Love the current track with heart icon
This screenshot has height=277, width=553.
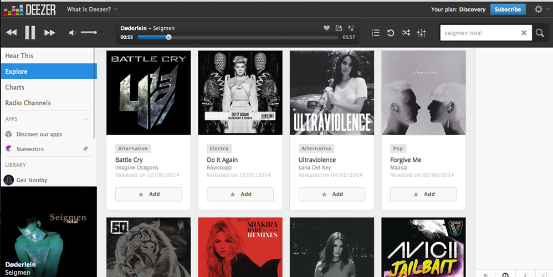326,28
